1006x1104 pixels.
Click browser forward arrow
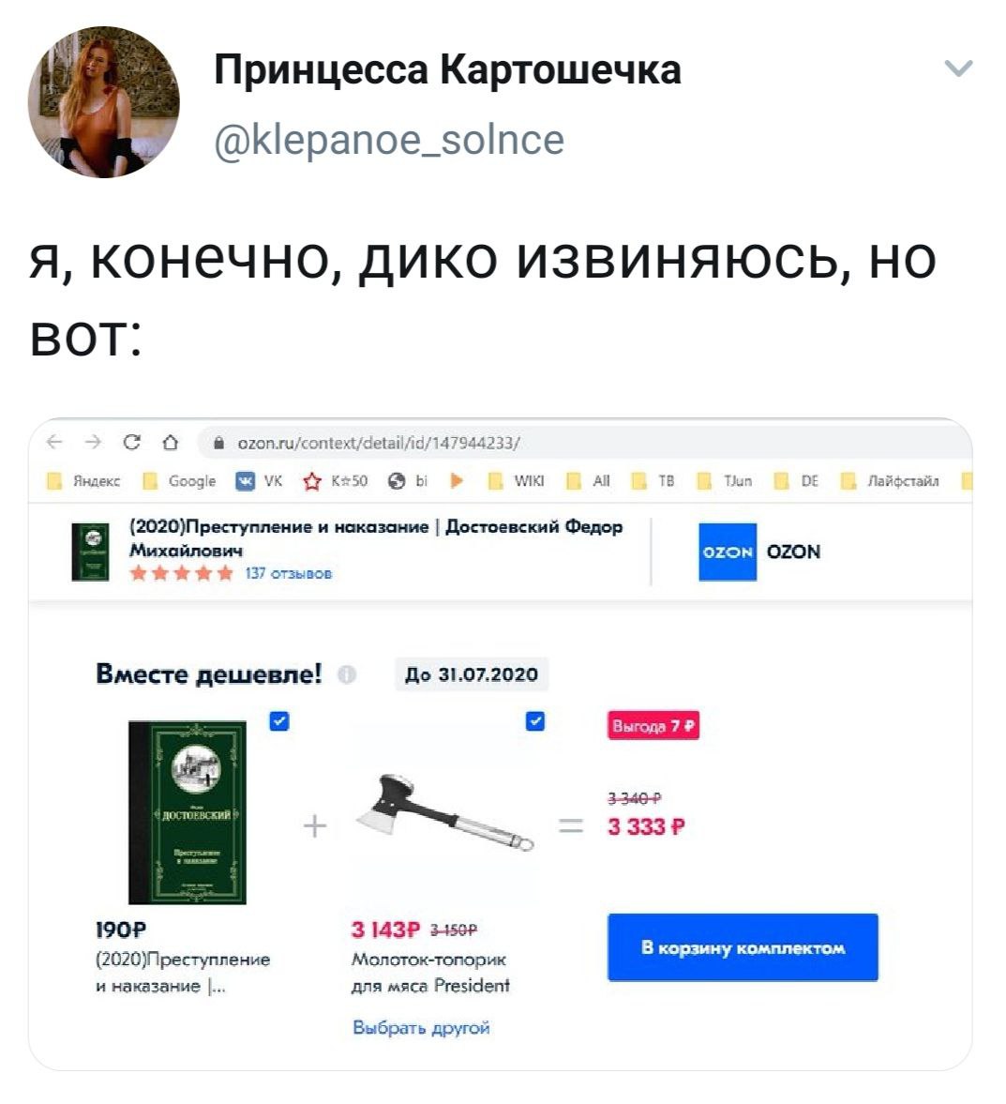(x=93, y=442)
